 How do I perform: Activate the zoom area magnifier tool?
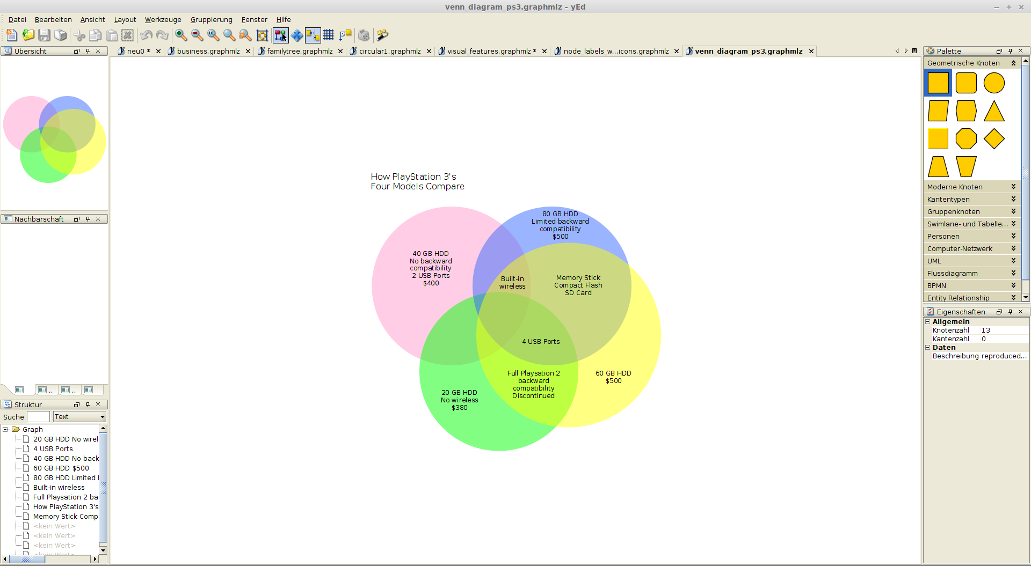[x=229, y=35]
